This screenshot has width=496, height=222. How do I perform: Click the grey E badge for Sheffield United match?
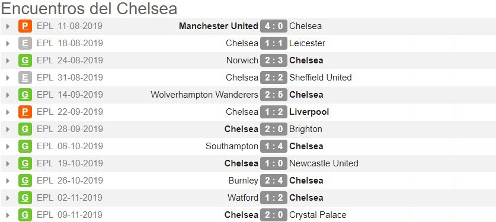(x=25, y=78)
